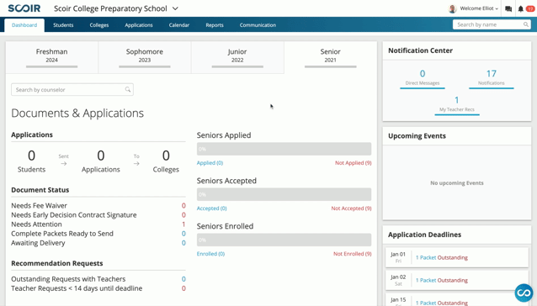Open My Teacher Recs count
Image resolution: width=537 pixels, height=306 pixels.
[x=457, y=104]
